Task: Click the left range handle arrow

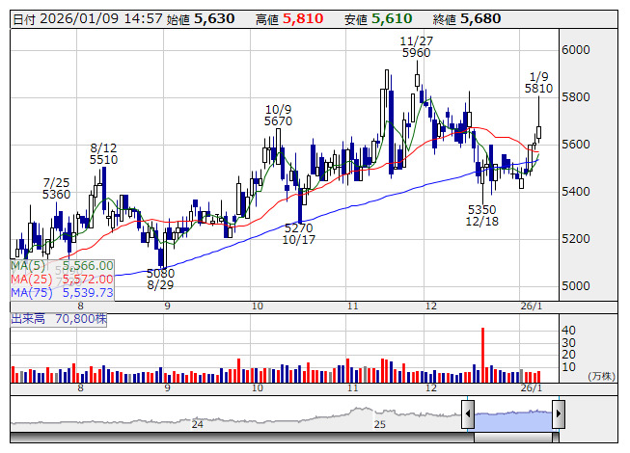Action: (468, 414)
